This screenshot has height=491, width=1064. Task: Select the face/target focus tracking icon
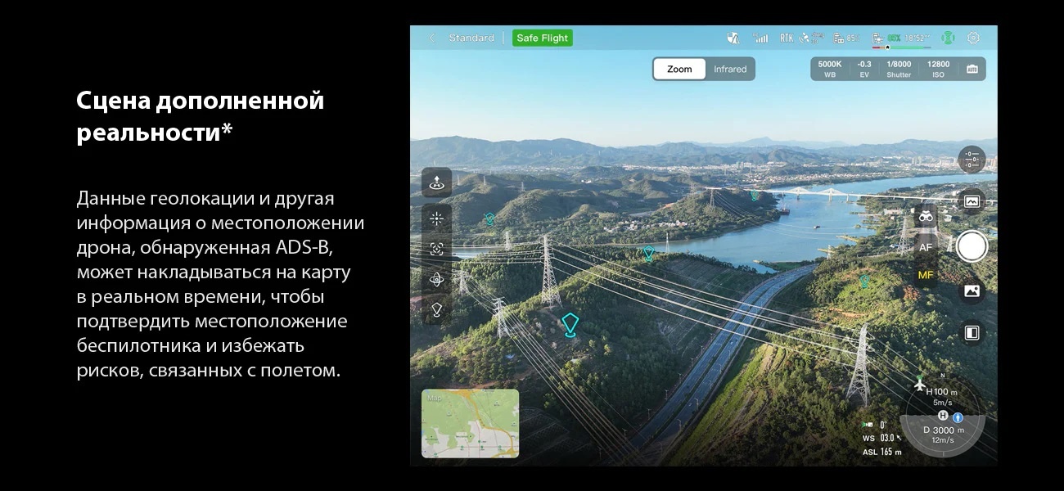click(436, 249)
